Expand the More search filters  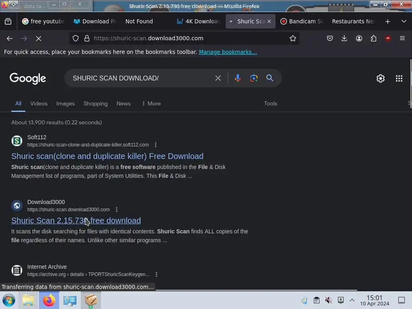[x=152, y=103]
